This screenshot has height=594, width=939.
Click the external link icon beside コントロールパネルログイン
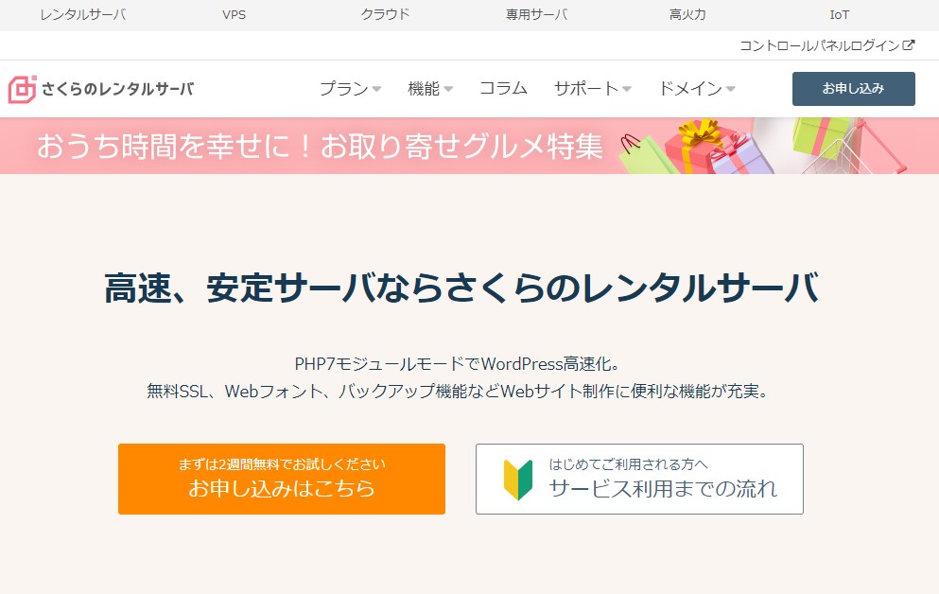909,44
